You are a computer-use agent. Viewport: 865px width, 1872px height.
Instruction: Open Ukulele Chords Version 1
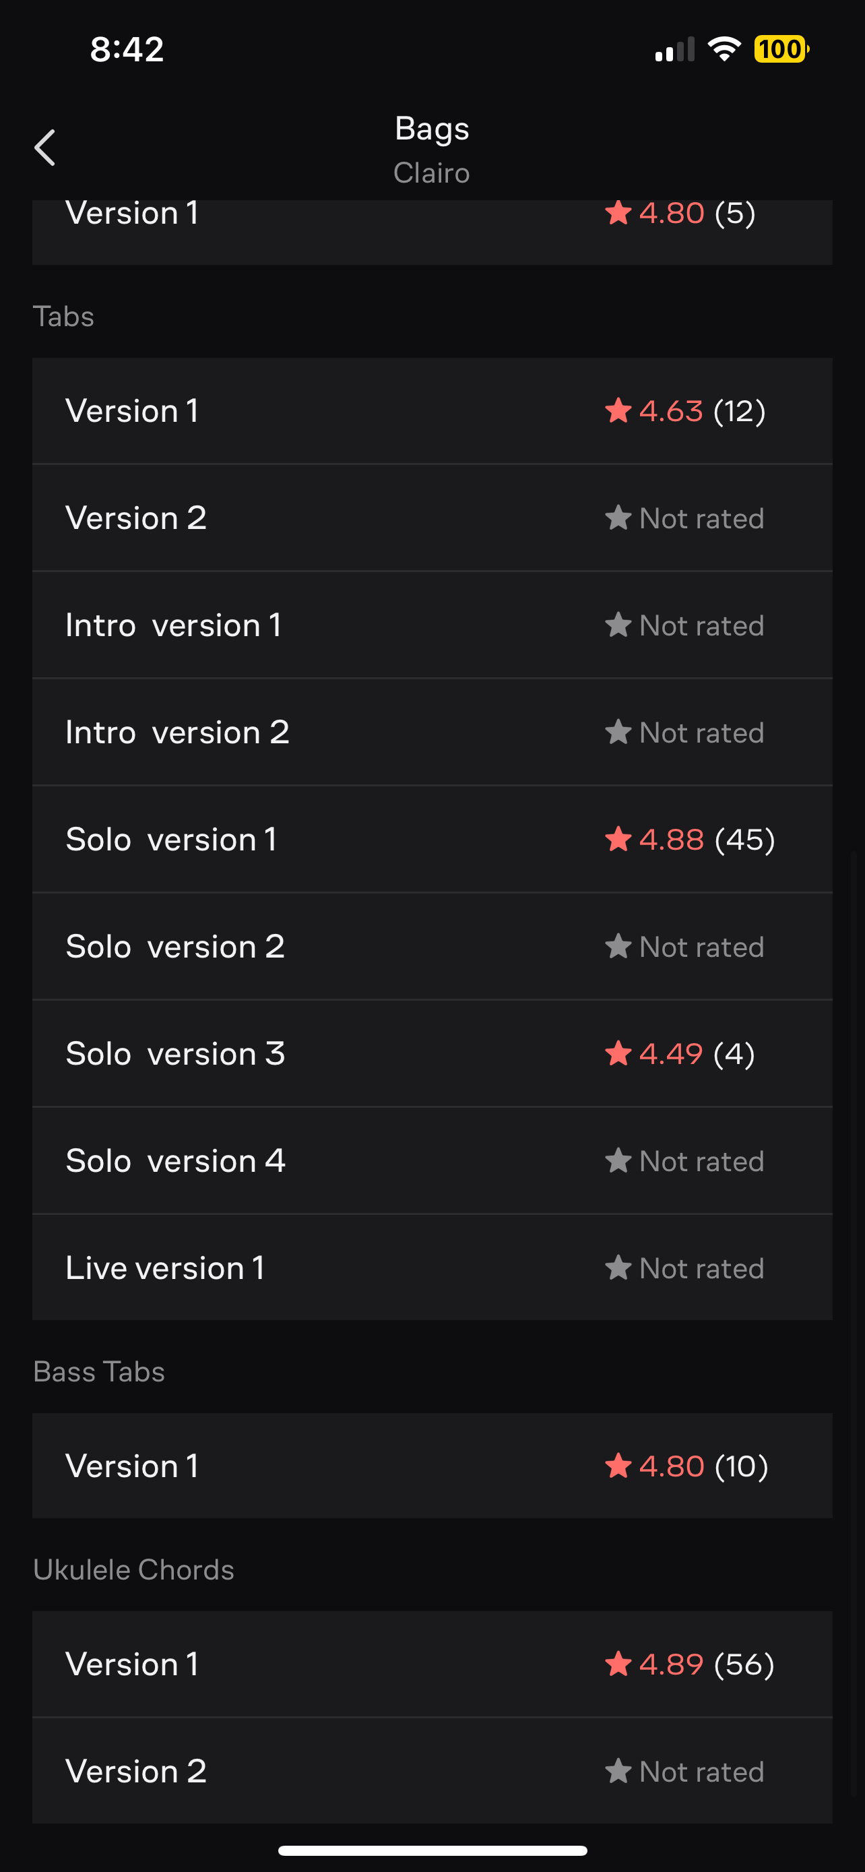[x=432, y=1663]
